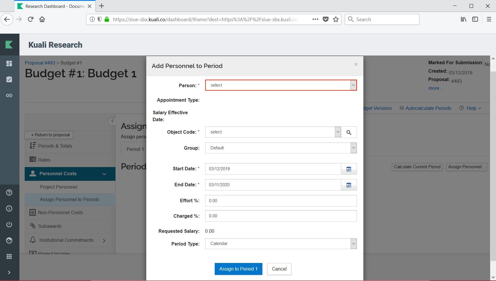Click the link chain icon in sidebar
The height and width of the screenshot is (281, 496).
click(9, 95)
